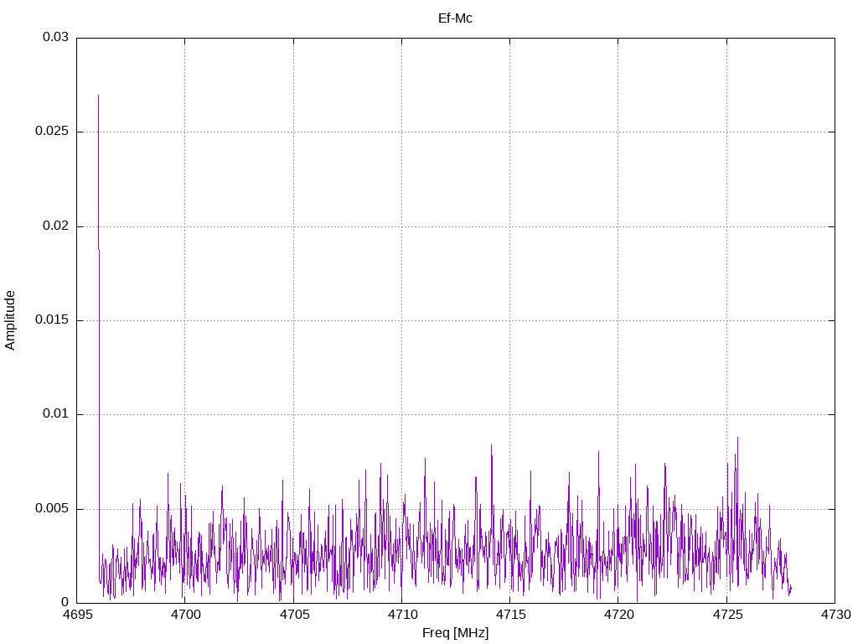Viewport: 858px width, 644px height.
Task: Click the x-axis tick label '4695'
Action: 77,615
